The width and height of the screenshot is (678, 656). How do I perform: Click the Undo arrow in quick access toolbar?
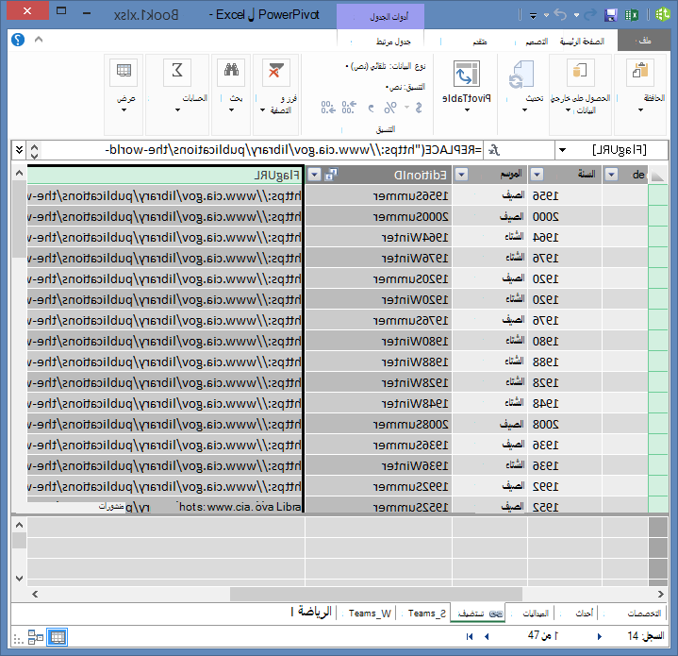pyautogui.click(x=560, y=15)
